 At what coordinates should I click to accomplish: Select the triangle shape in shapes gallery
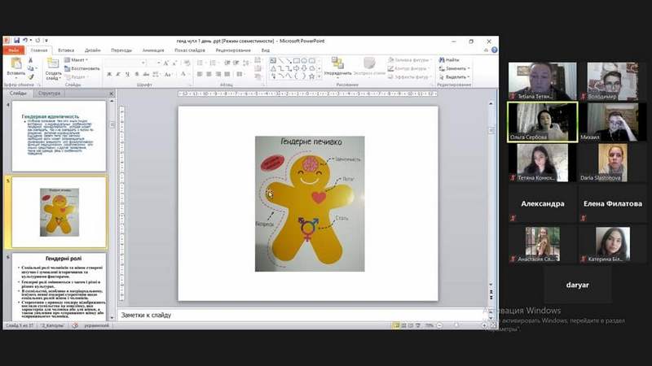point(273,68)
